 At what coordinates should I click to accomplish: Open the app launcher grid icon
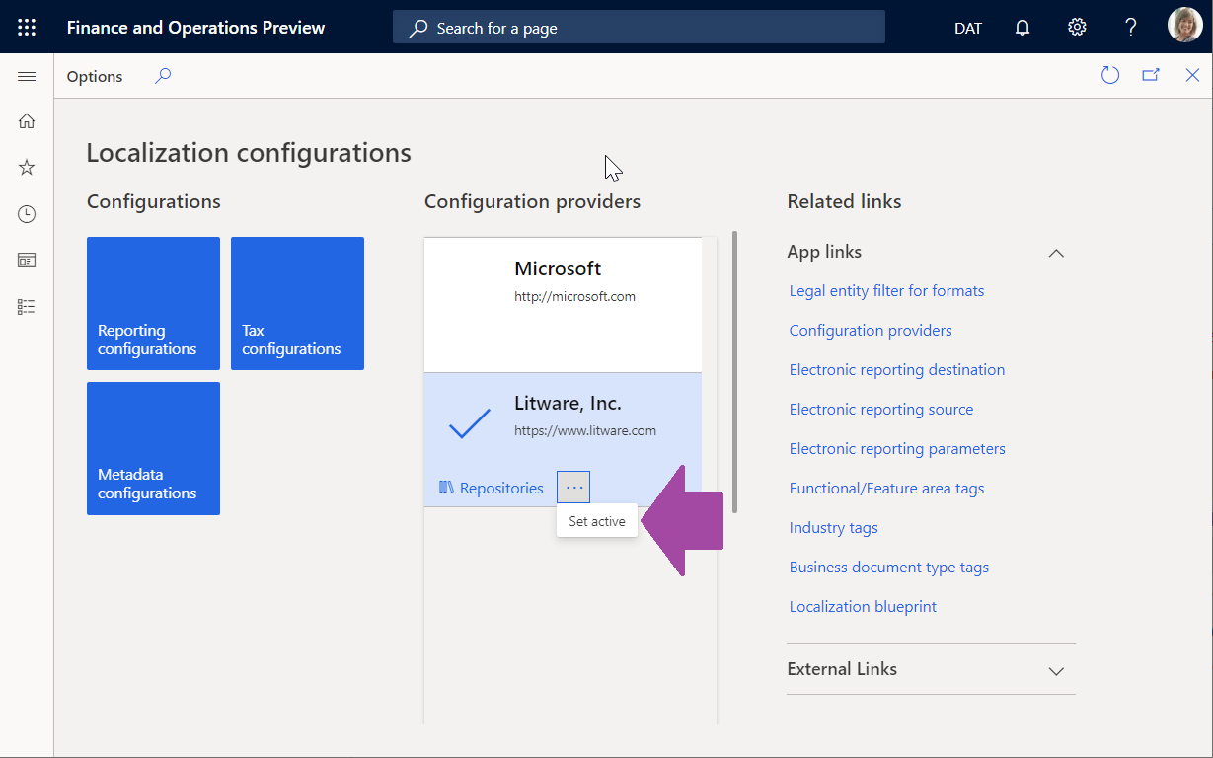[x=26, y=27]
